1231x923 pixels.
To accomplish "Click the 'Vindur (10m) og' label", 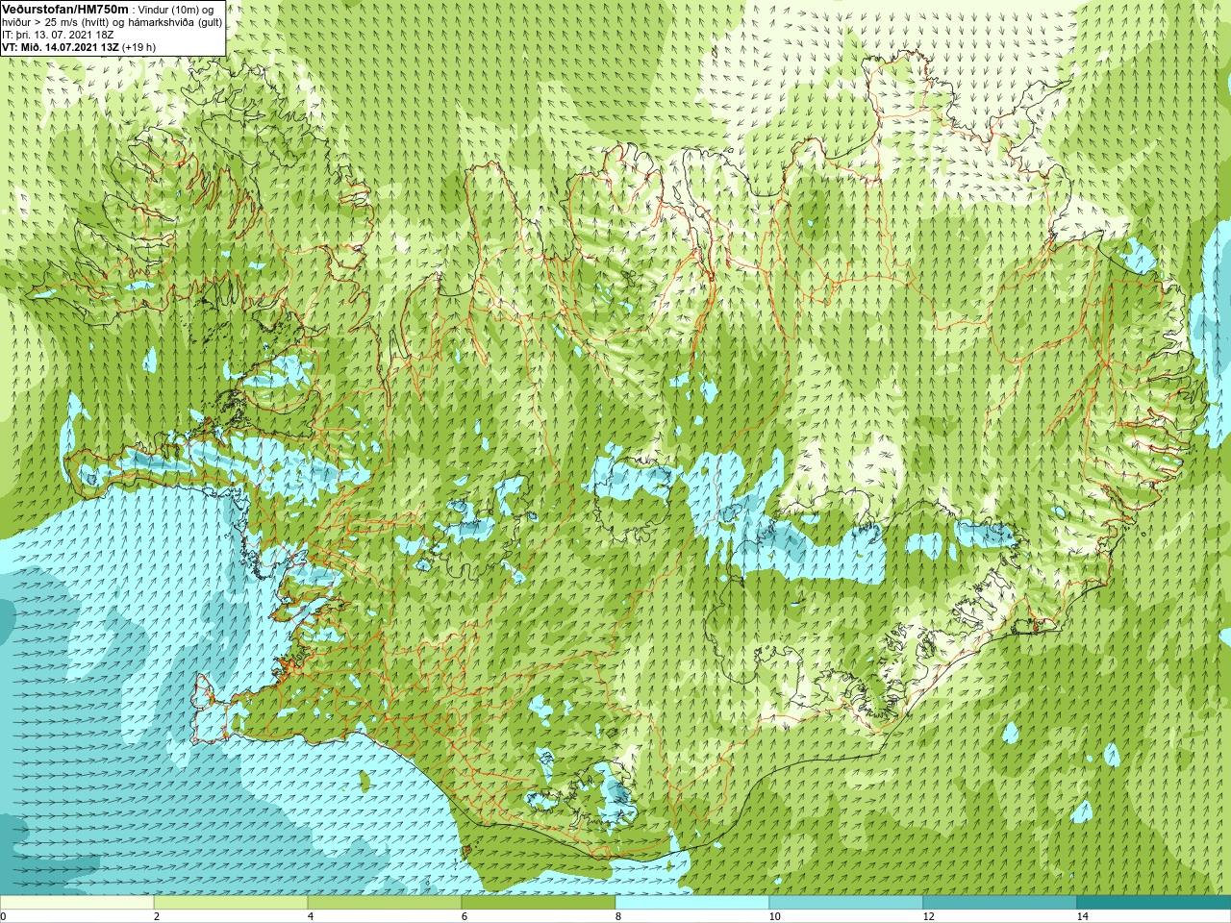I will tap(177, 10).
